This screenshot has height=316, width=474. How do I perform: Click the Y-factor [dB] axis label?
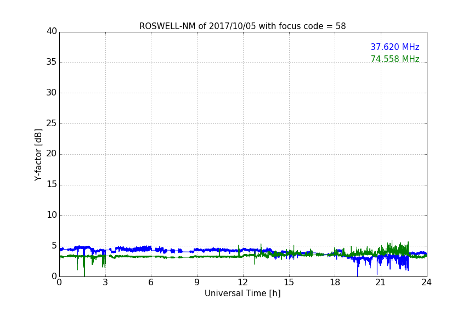pyautogui.click(x=38, y=155)
